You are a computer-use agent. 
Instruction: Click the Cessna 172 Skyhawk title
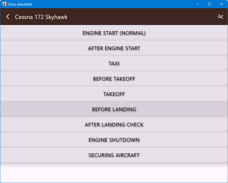click(41, 17)
